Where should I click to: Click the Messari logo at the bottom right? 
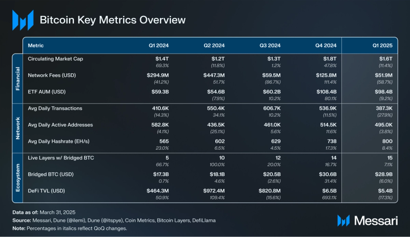point(367,220)
